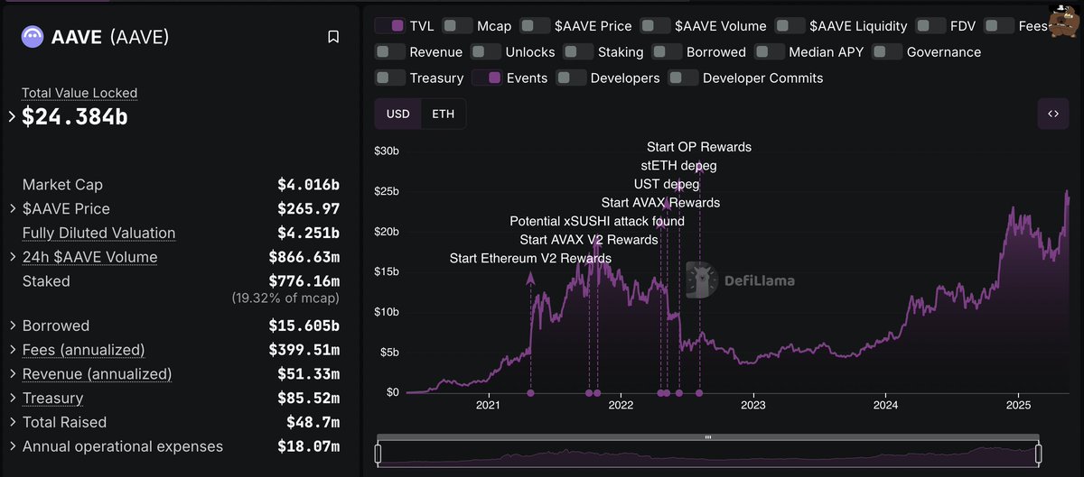Image resolution: width=1084 pixels, height=477 pixels.
Task: Click the avatar icon at top right
Action: tap(1064, 22)
